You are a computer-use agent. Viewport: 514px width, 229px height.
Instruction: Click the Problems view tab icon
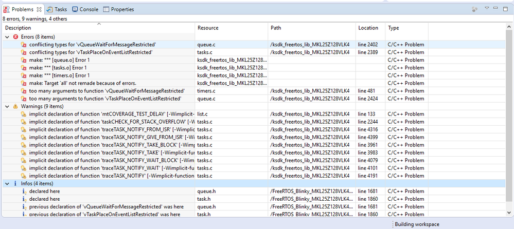[7, 9]
